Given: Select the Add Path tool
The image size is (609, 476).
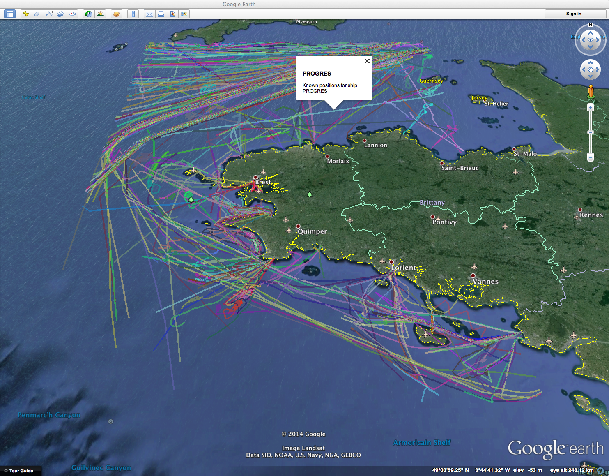Looking at the screenshot, I should [x=49, y=14].
